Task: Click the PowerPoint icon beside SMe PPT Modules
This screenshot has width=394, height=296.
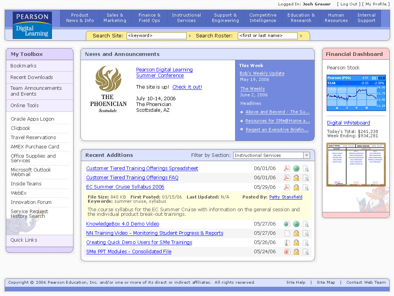Action: 287,252
